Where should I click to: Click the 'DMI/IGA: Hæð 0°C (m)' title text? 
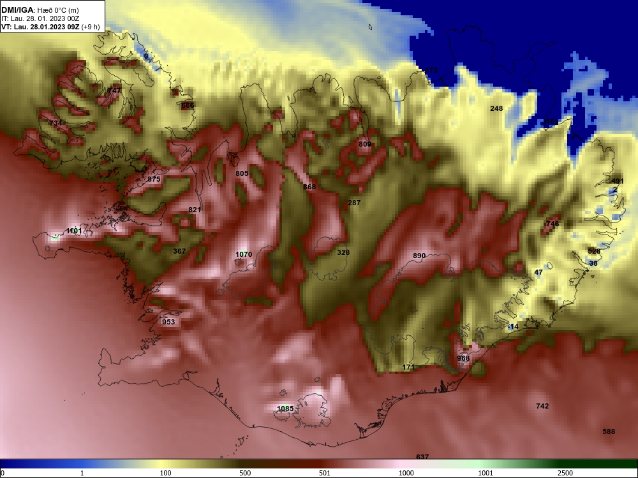pos(40,10)
